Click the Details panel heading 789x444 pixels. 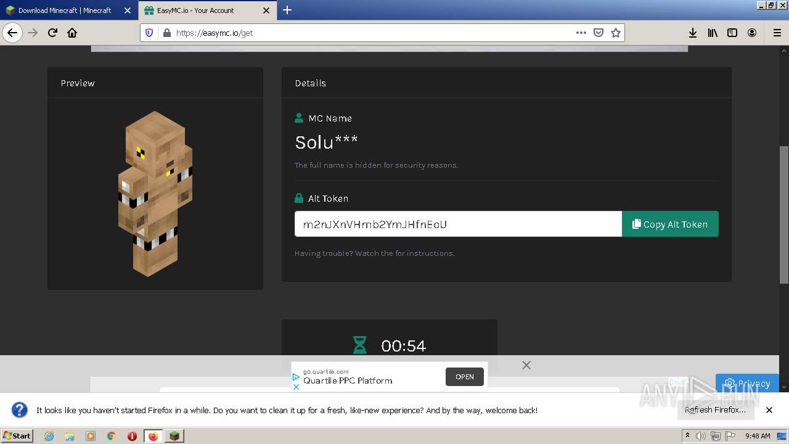310,83
